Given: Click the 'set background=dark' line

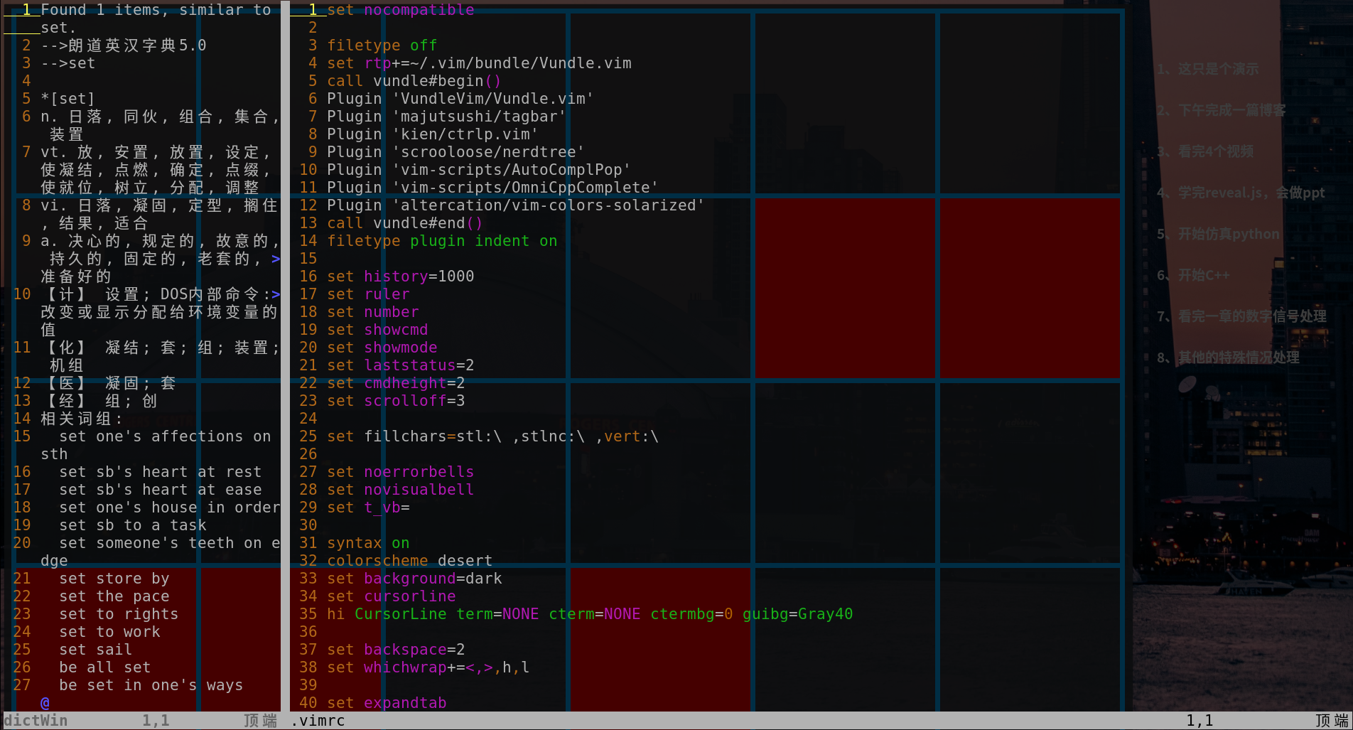Looking at the screenshot, I should point(414,579).
